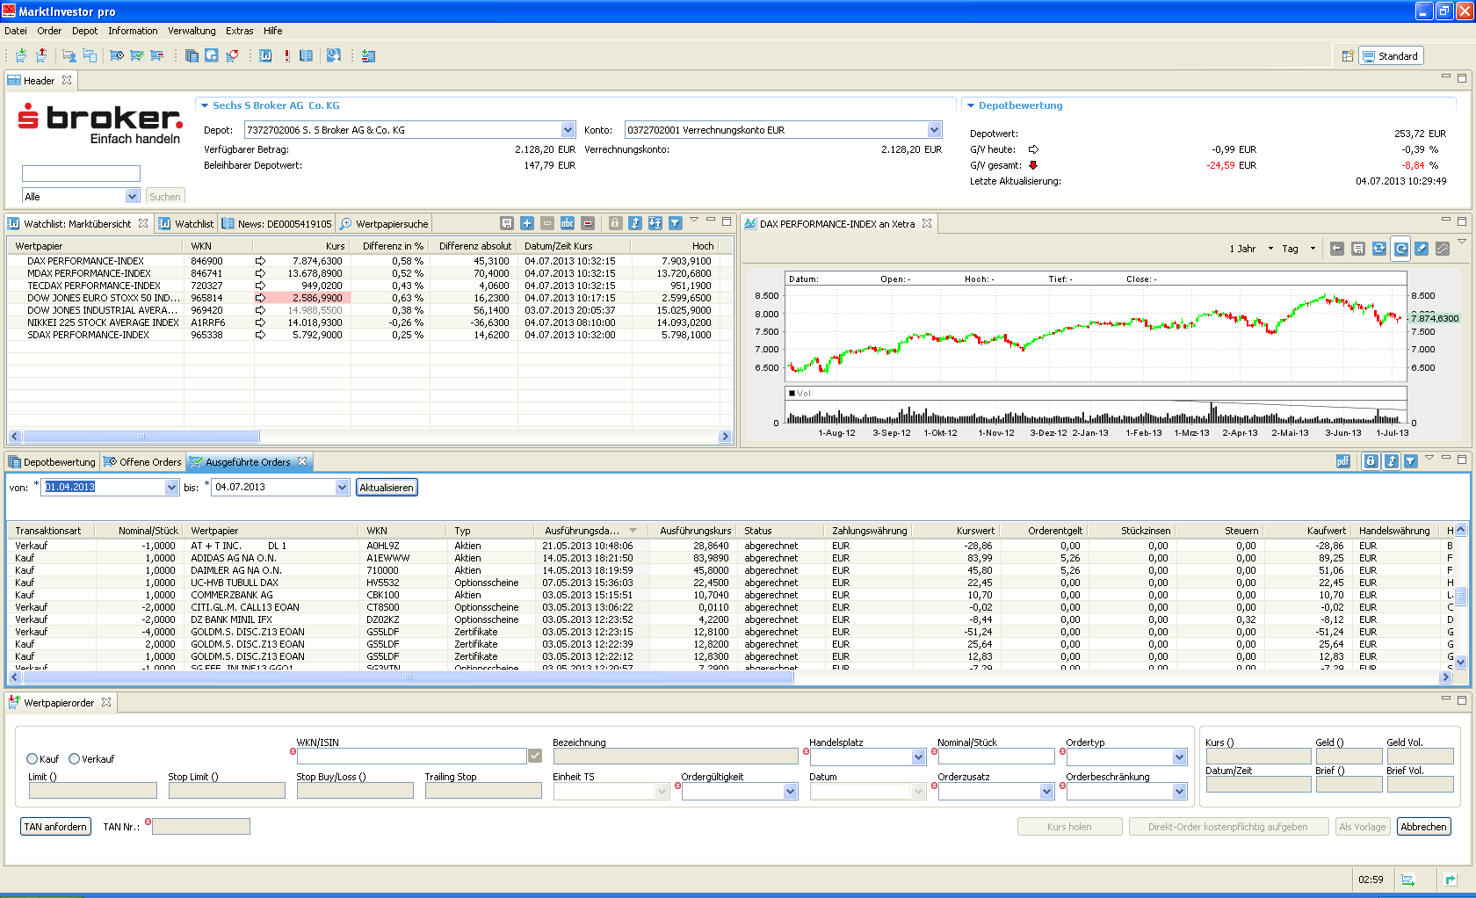Screen dimensions: 1476x898
Task: Open the Ordertyp dropdown
Action: (x=1179, y=757)
